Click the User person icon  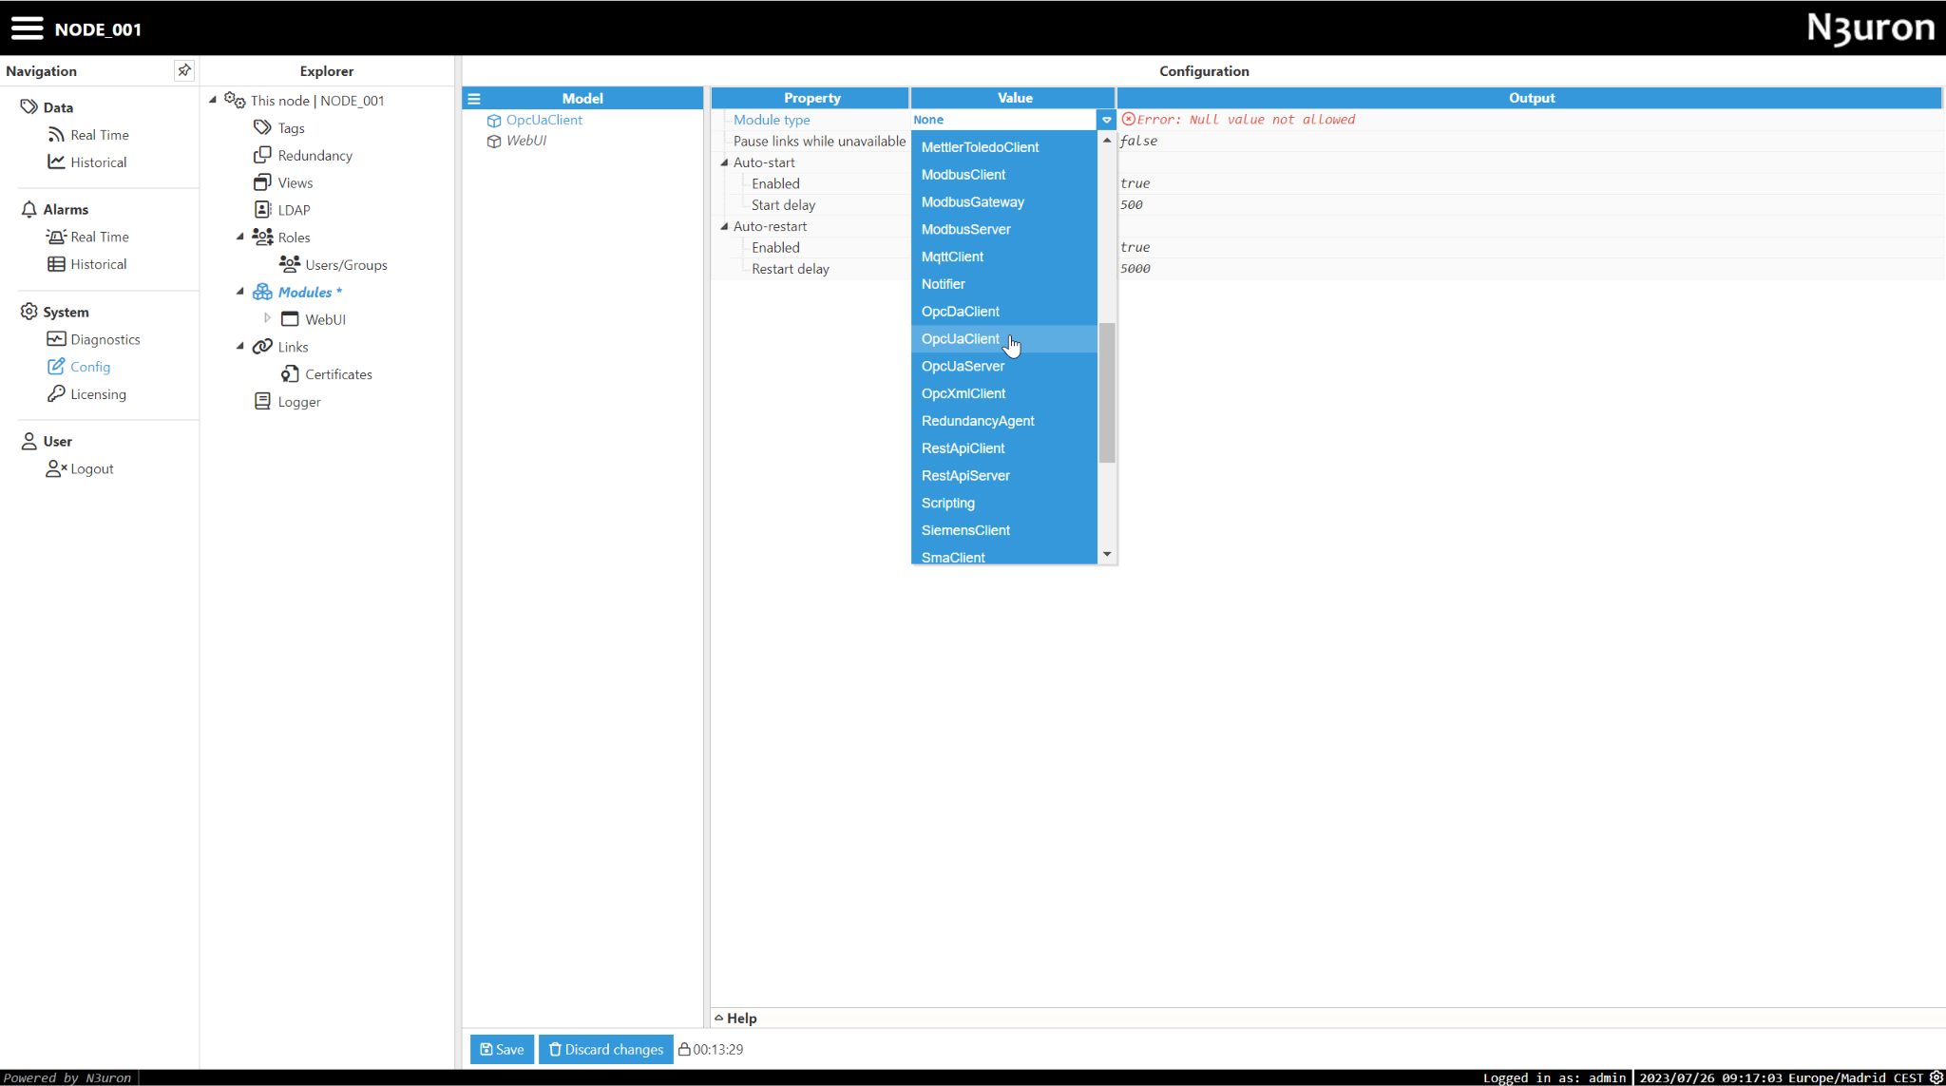coord(29,441)
